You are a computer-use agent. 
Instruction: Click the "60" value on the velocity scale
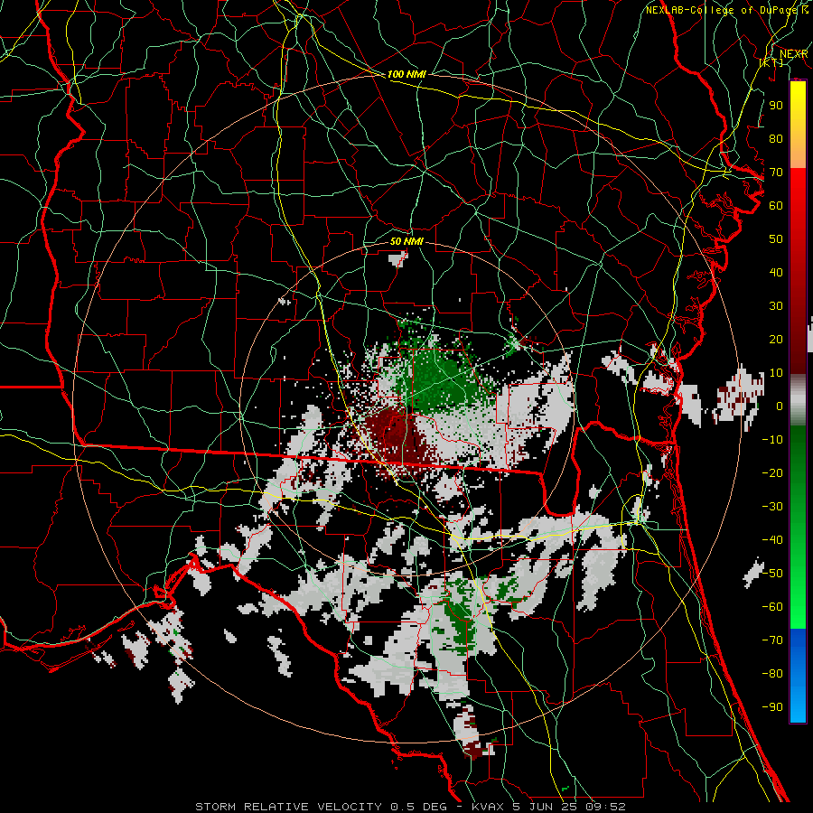pyautogui.click(x=776, y=205)
